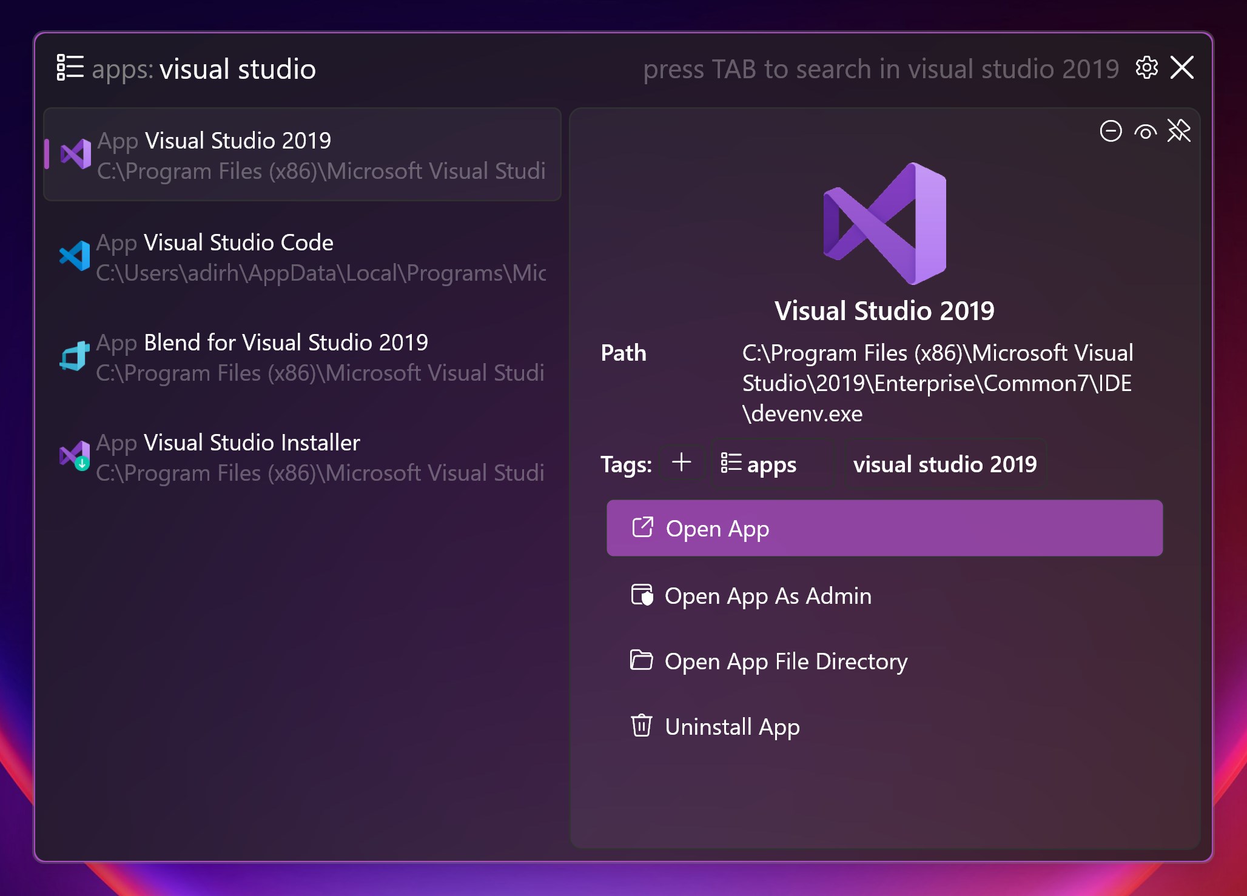Viewport: 1247px width, 896px height.
Task: Select the visual studio 2019 tag
Action: point(944,464)
